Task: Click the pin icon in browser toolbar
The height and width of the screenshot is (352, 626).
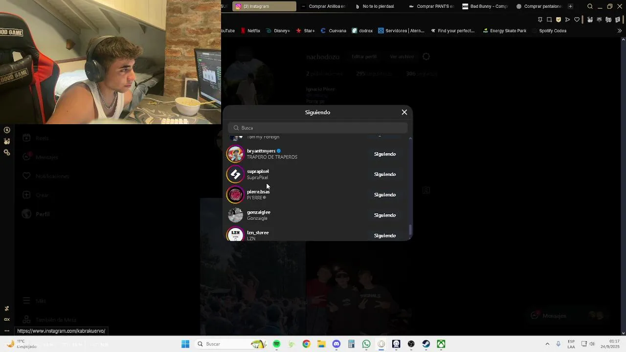Action: click(540, 20)
